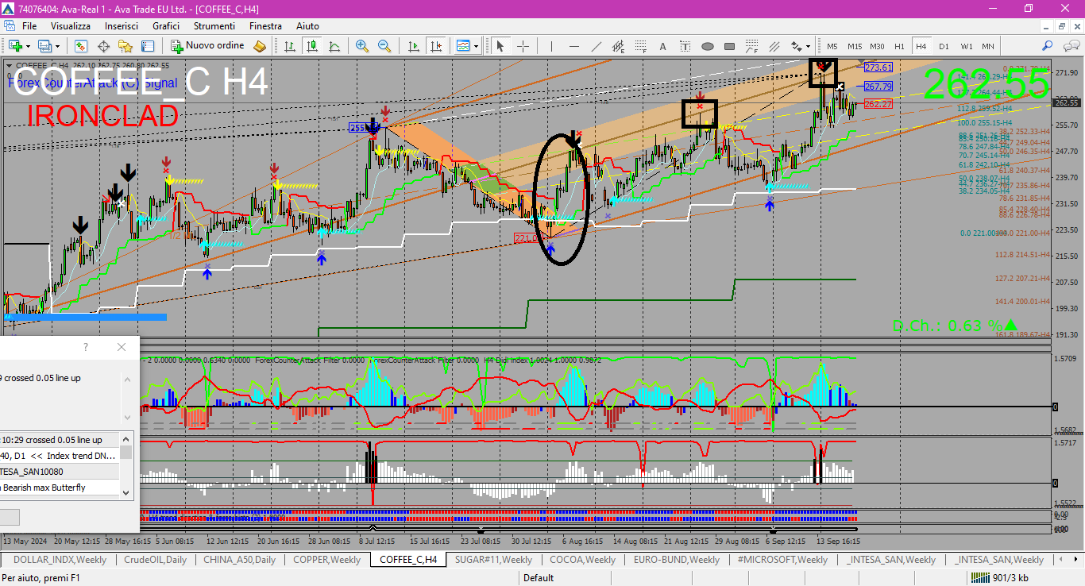
Task: Open the Visualizza menu
Action: click(71, 26)
